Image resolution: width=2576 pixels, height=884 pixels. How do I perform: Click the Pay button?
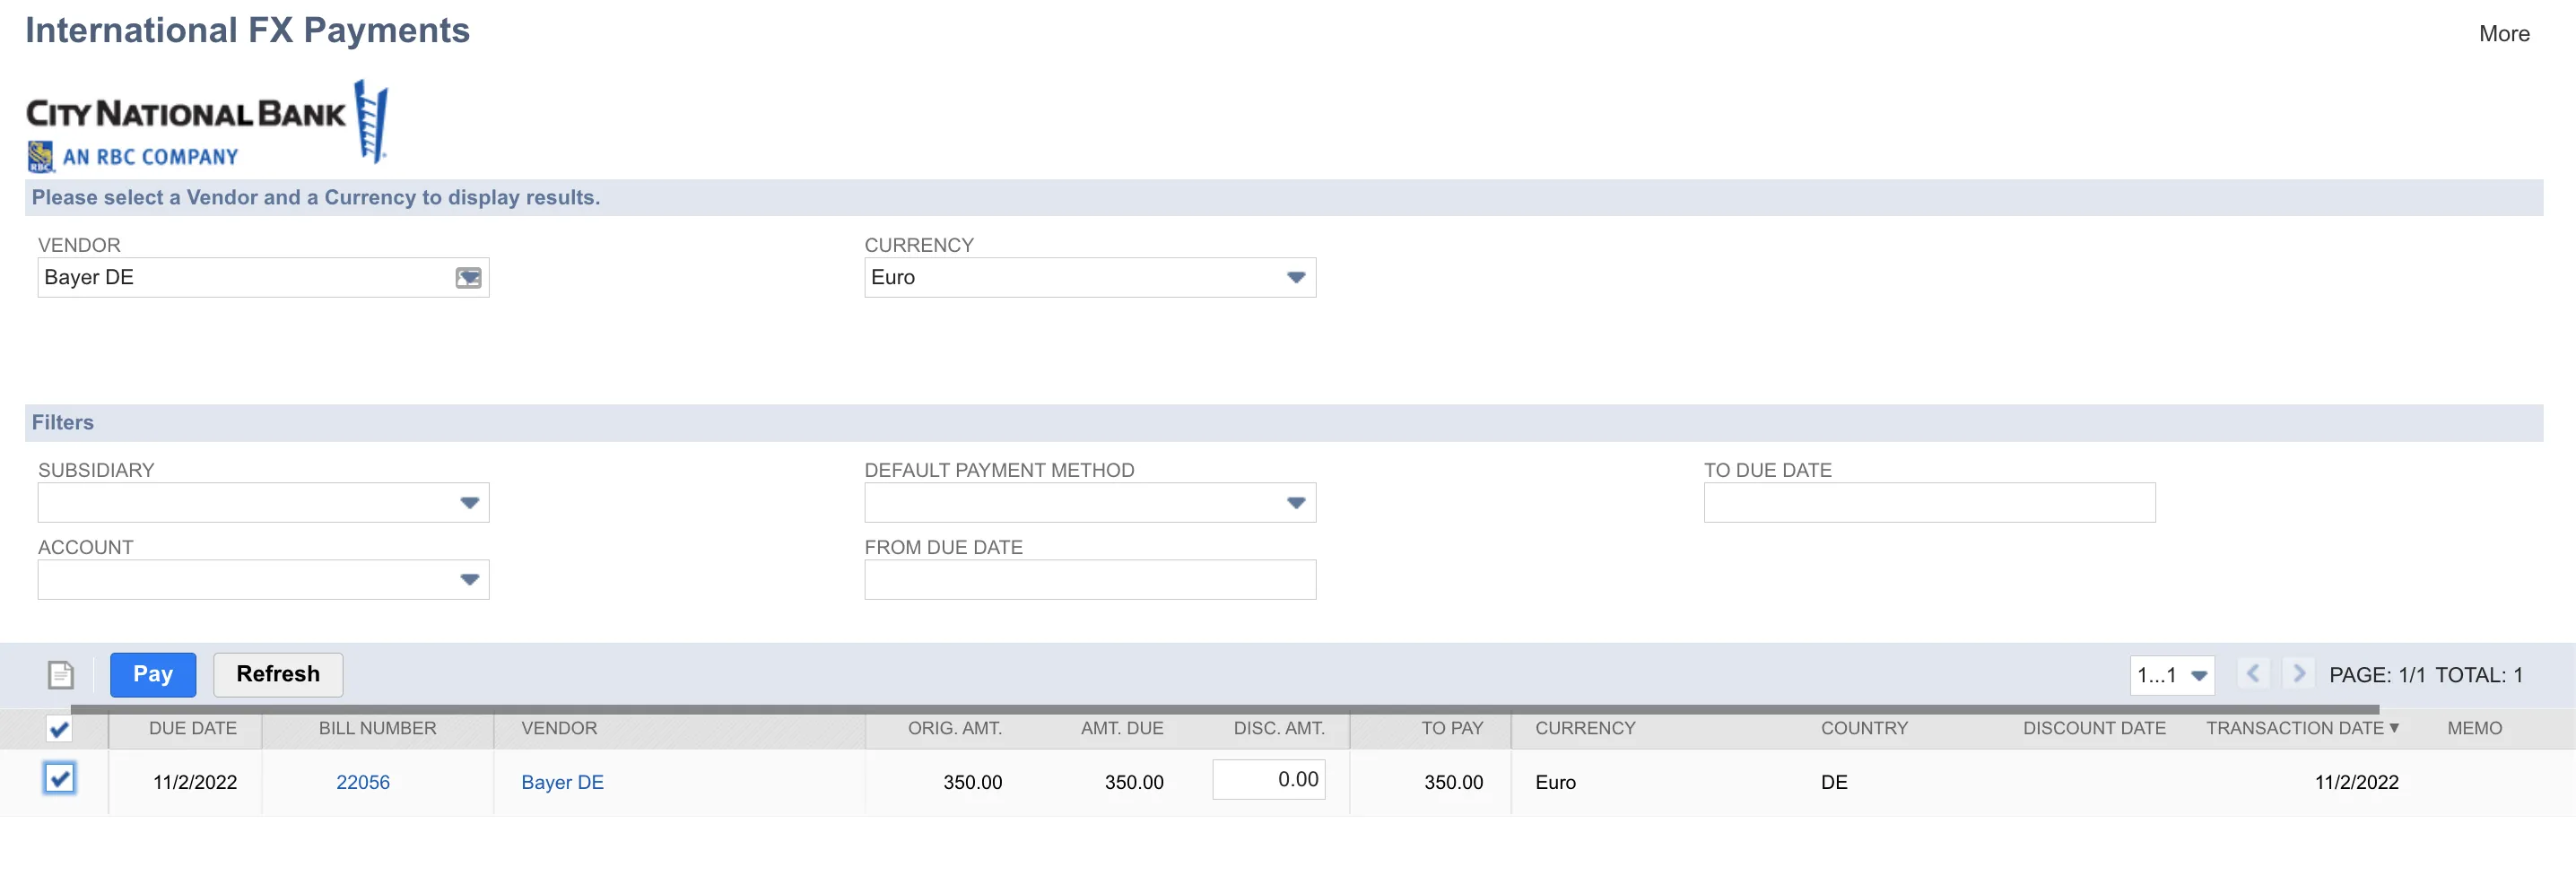pos(153,675)
